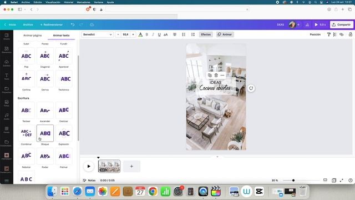Open the letter and line spacing control
Image resolution: width=355 pixels, height=200 pixels.
pos(192,34)
